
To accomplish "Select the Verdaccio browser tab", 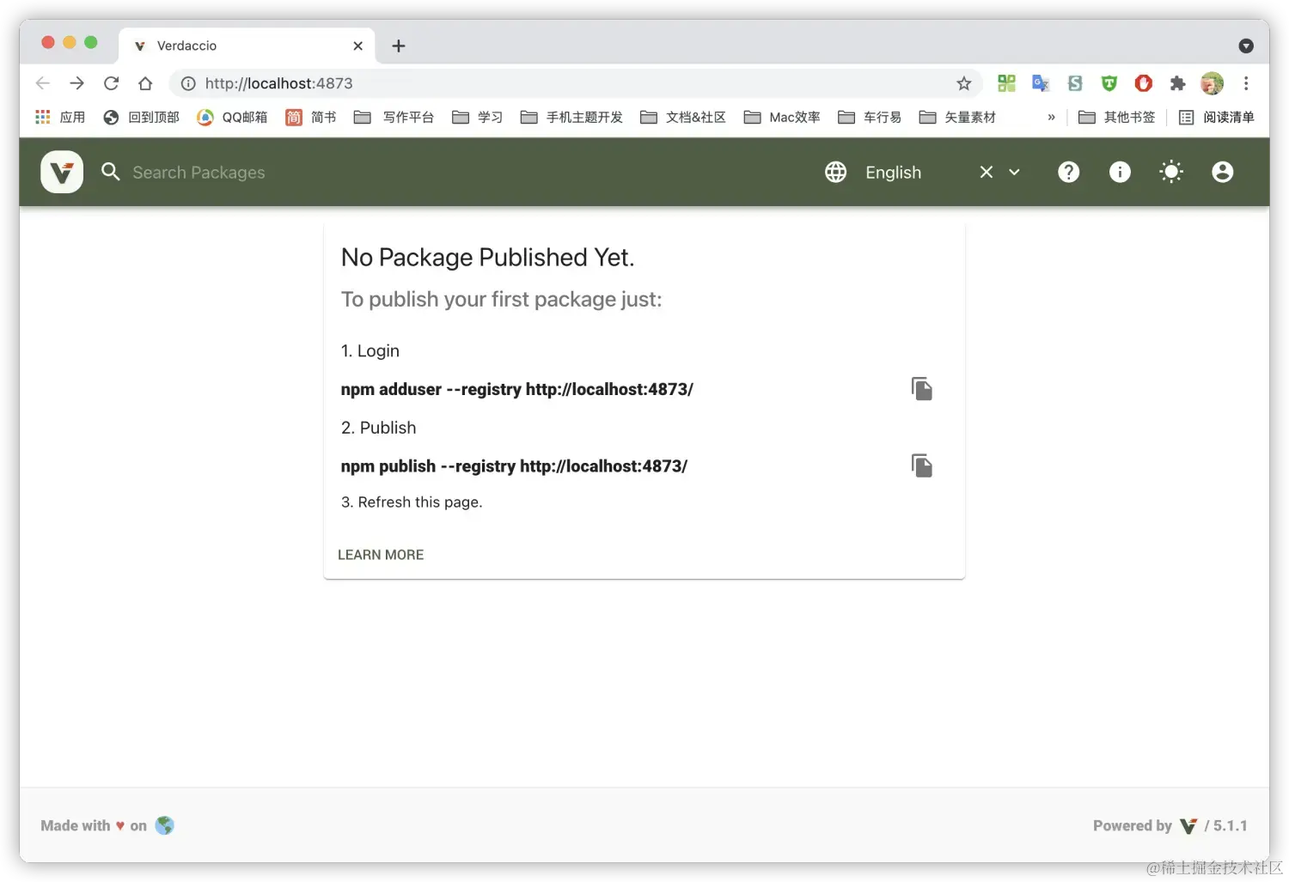I will (x=245, y=46).
